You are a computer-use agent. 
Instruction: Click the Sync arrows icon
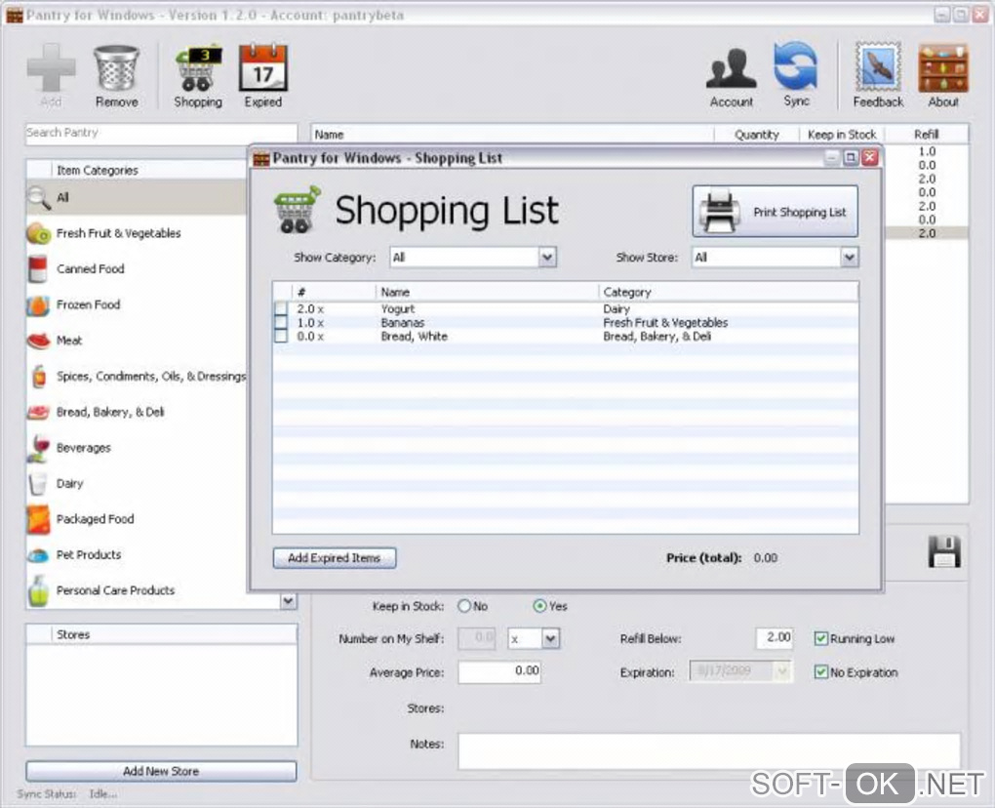click(796, 66)
